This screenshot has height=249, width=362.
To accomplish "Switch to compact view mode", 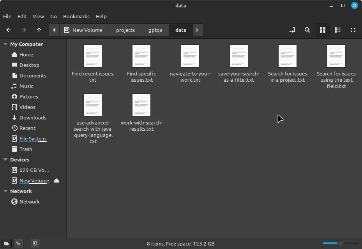I will 353,30.
